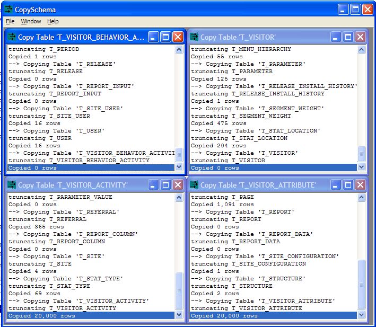Minimize the main CopySchema window
The width and height of the screenshot is (376, 327).
[343, 10]
